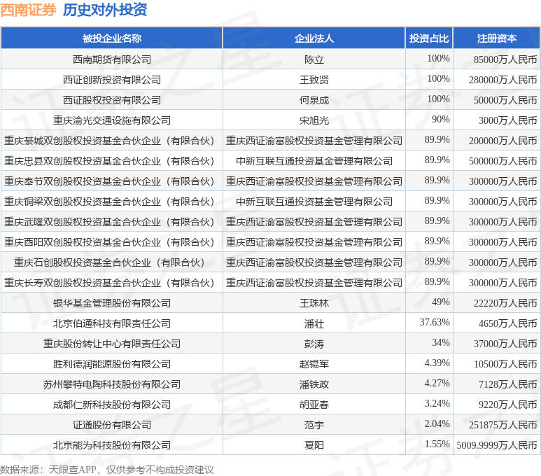Click legal person 陈立
The height and width of the screenshot is (476, 541).
coord(314,59)
